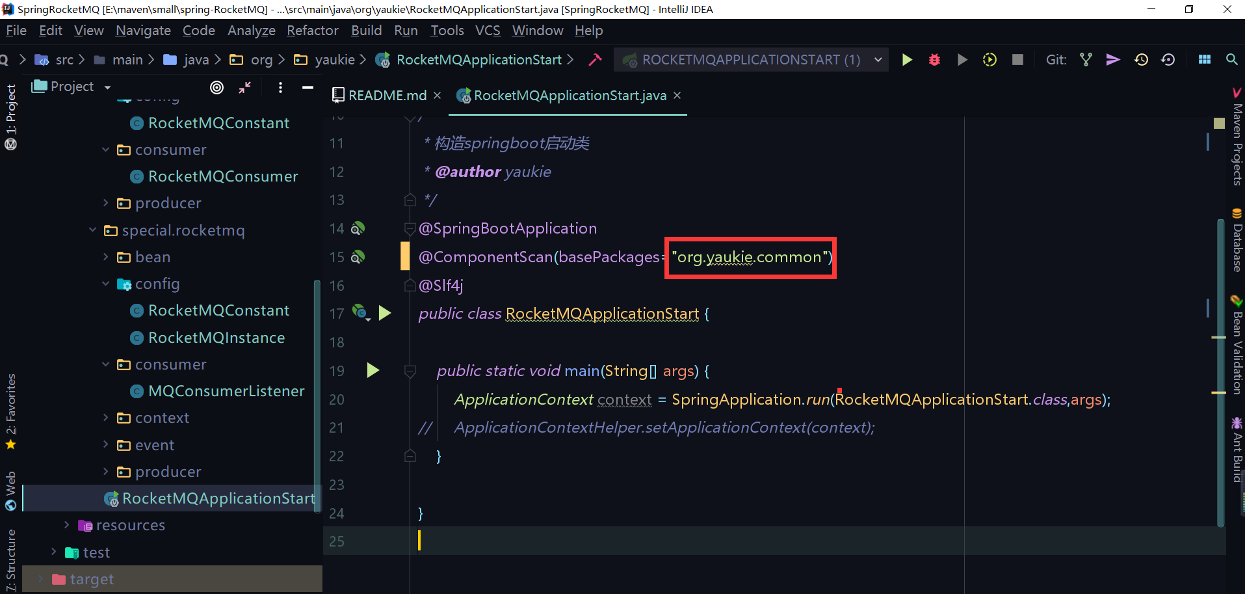Open the VCS menu
Screen dimensions: 1245x594
pyautogui.click(x=488, y=31)
